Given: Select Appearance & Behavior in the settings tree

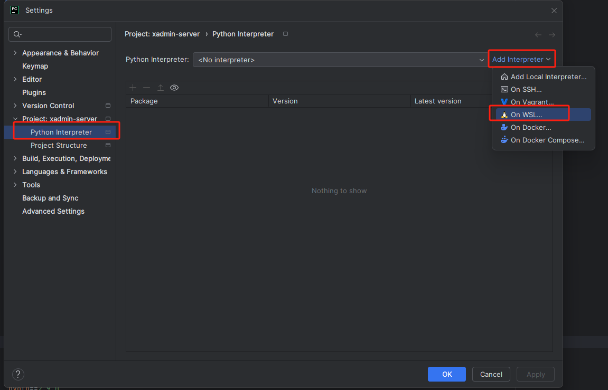Looking at the screenshot, I should (61, 53).
